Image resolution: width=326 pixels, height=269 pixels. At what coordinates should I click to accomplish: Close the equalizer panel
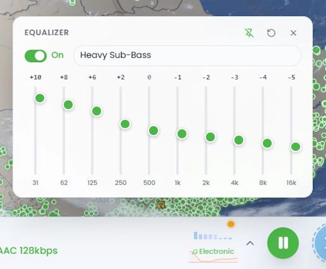[x=293, y=33]
